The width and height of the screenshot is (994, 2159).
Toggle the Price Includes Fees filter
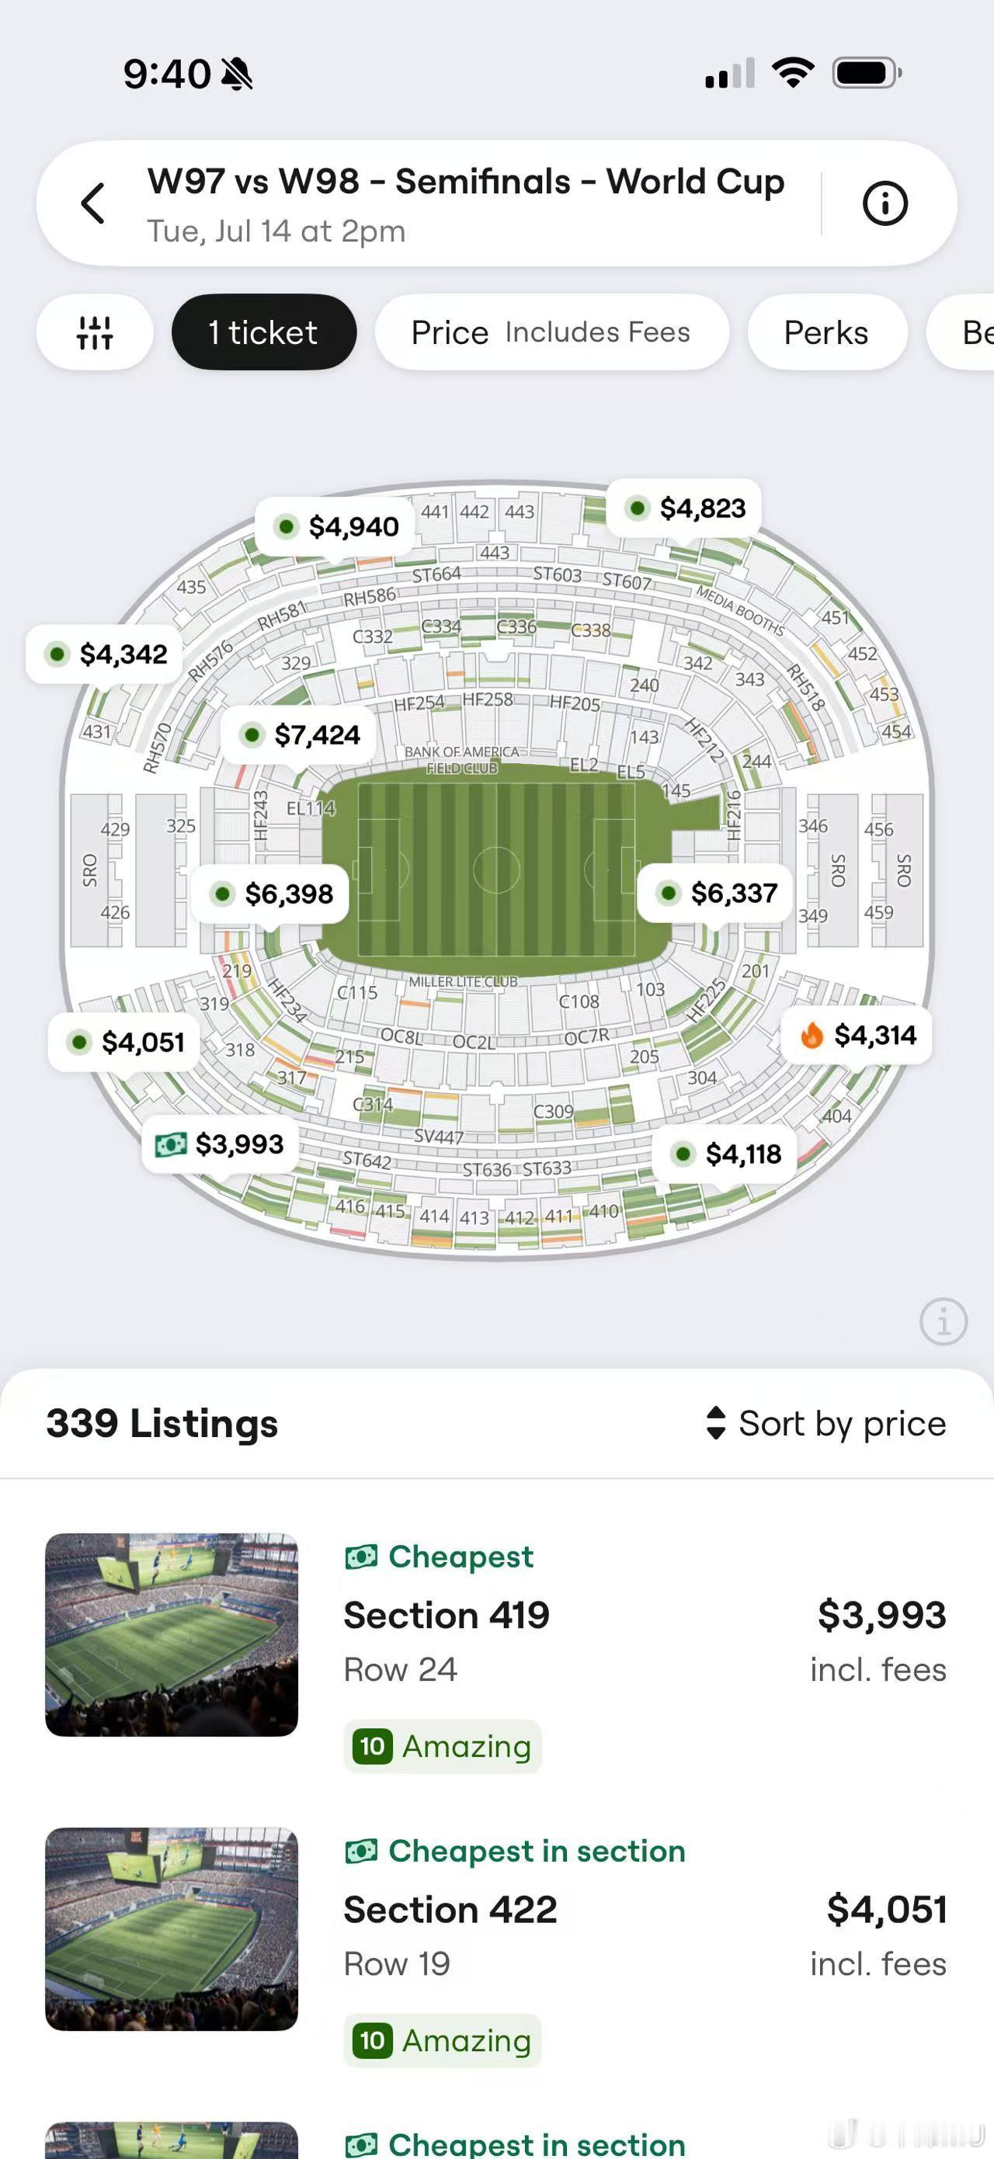click(x=551, y=333)
